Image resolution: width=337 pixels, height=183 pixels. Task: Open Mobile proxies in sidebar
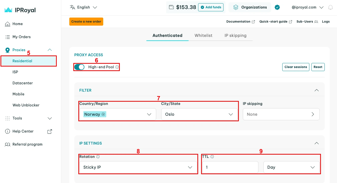coord(19,94)
